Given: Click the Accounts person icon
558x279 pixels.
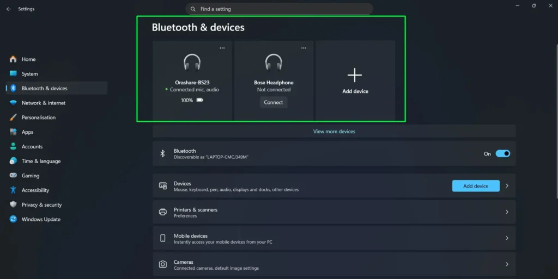Looking at the screenshot, I should click(x=13, y=146).
